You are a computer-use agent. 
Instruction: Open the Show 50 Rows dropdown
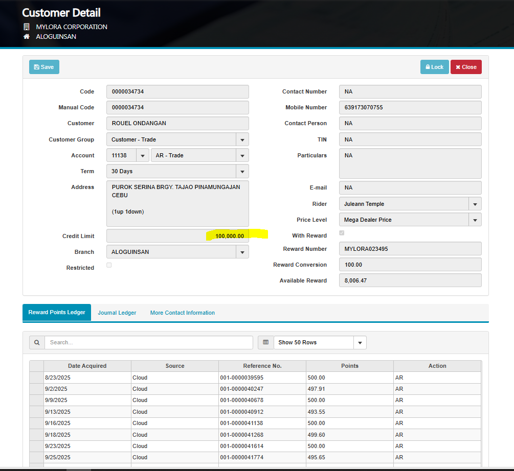point(360,342)
